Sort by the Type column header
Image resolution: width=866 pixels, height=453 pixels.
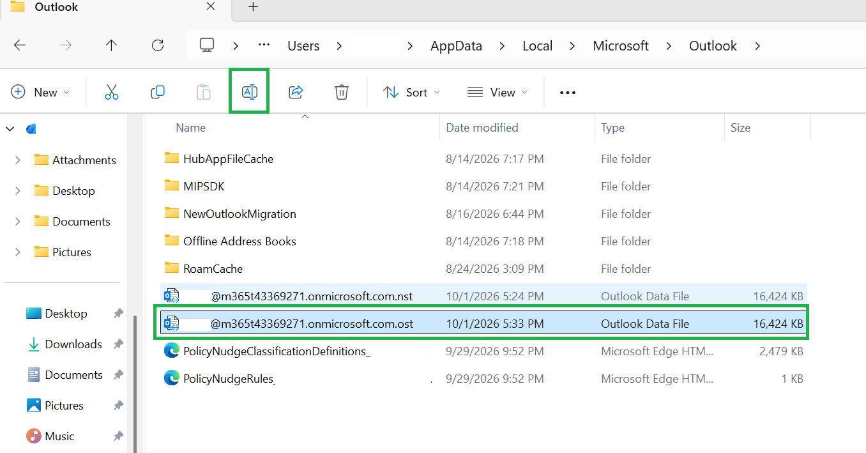[612, 128]
